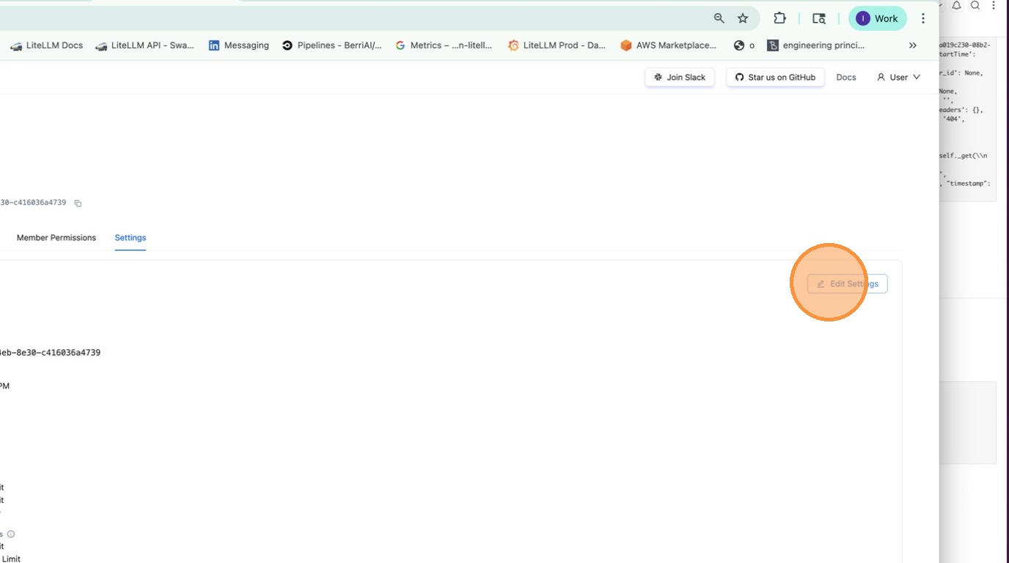Image resolution: width=1009 pixels, height=563 pixels.
Task: Expand the User account dropdown
Action: [898, 77]
